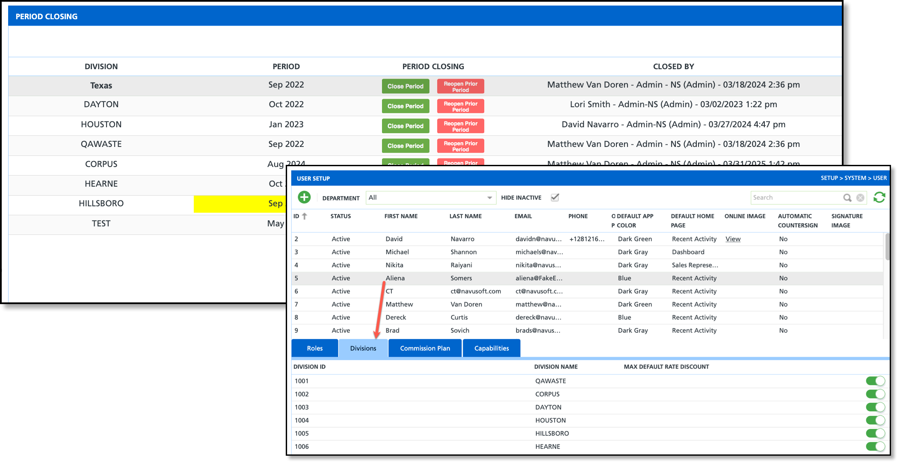Click the green add user plus icon
This screenshot has width=900, height=463.
tap(304, 197)
